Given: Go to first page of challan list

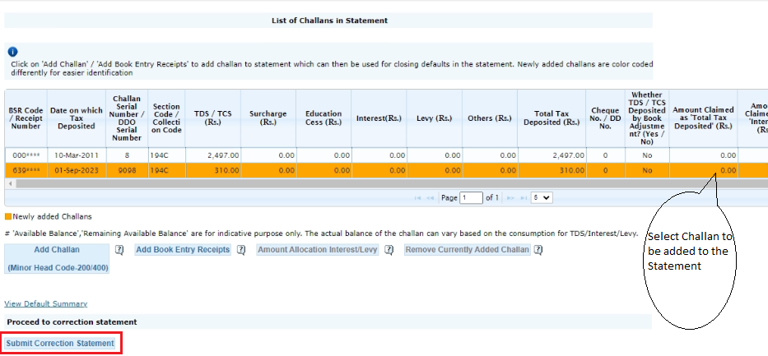Looking at the screenshot, I should pos(418,198).
